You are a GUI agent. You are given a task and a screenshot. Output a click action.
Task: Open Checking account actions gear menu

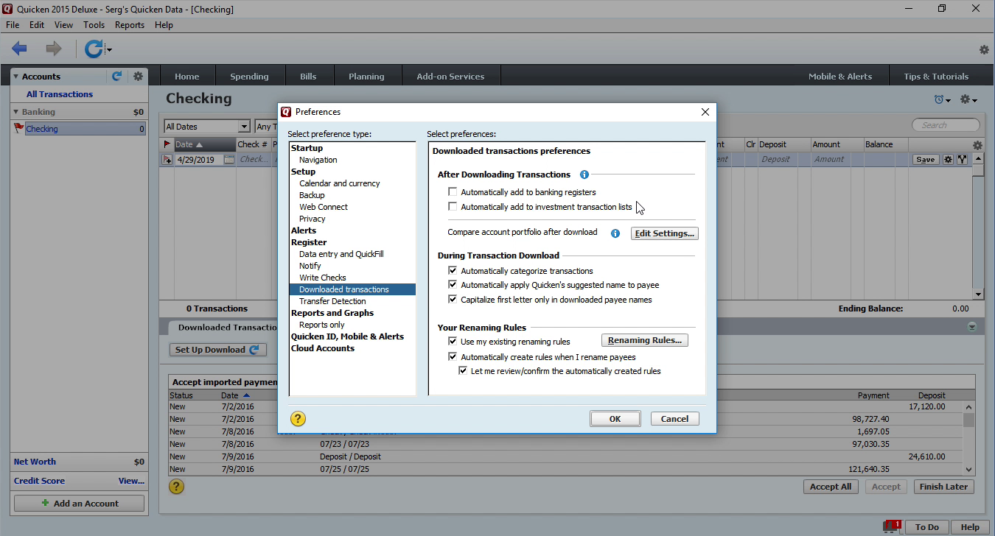969,99
